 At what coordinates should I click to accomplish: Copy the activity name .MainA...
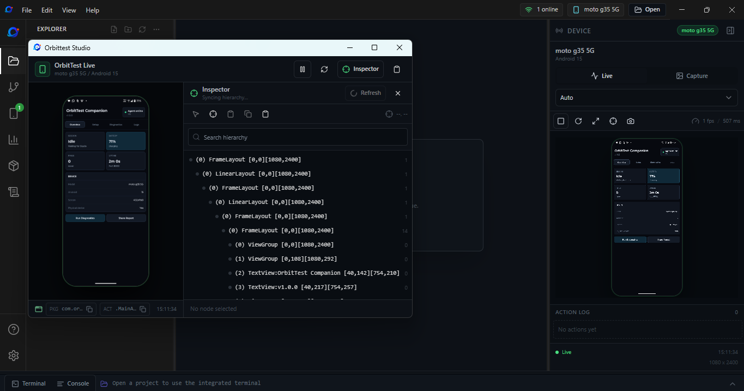pos(143,309)
